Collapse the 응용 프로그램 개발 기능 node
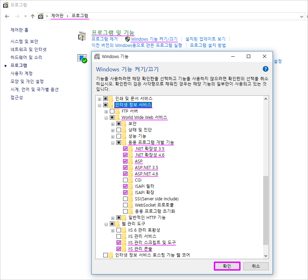The width and height of the screenshot is (308, 280). (113, 142)
